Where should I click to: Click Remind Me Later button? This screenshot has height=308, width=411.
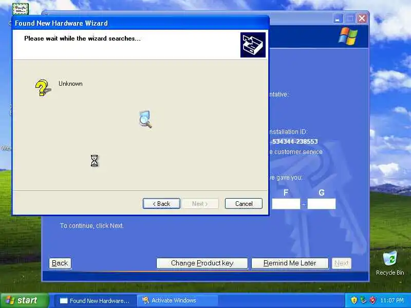click(x=290, y=263)
